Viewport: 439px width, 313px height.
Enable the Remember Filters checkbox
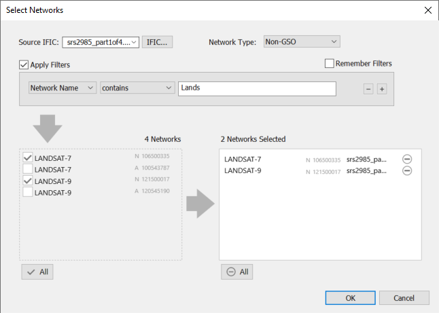point(330,64)
